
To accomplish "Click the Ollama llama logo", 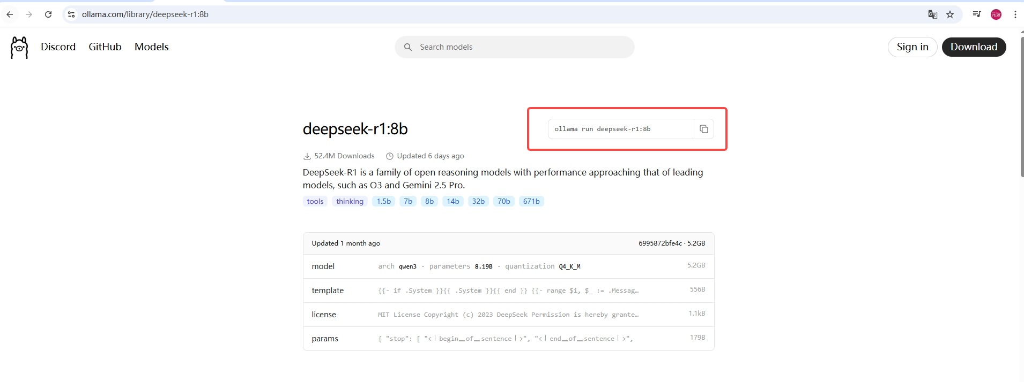I will click(x=19, y=48).
